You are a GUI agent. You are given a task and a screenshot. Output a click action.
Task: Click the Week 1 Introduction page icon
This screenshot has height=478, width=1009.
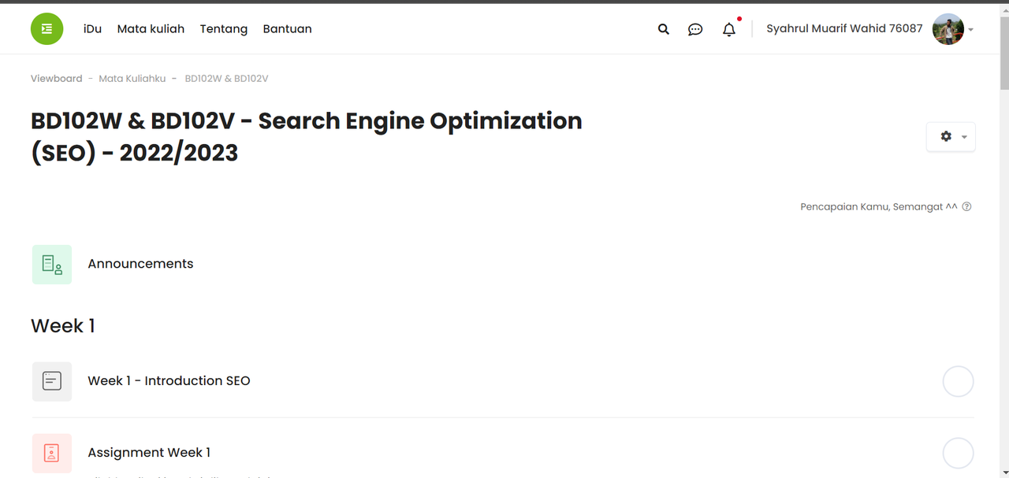tap(52, 381)
